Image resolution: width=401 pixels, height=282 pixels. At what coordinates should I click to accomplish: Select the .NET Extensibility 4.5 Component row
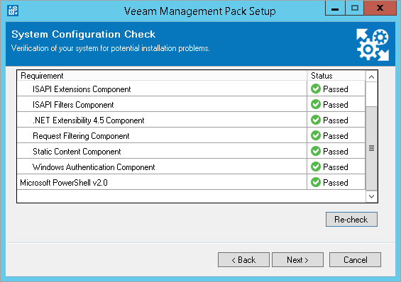tap(191, 120)
